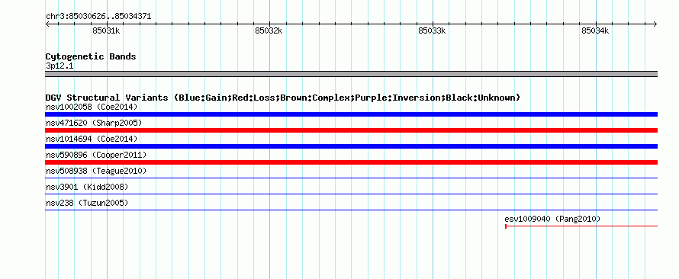679x279 pixels.
Task: Open variant label nsv1014694 (Coe2014)
Action: pyautogui.click(x=92, y=139)
